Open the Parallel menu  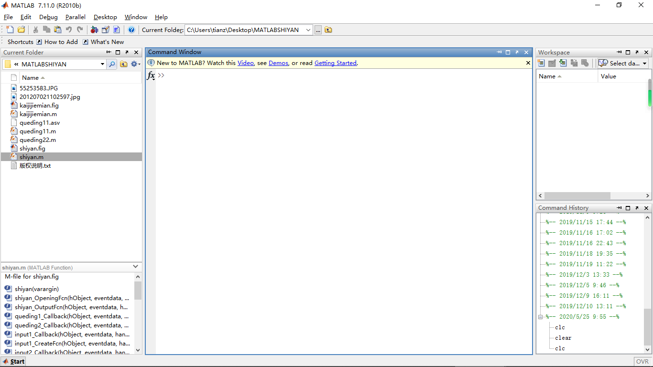pos(76,17)
